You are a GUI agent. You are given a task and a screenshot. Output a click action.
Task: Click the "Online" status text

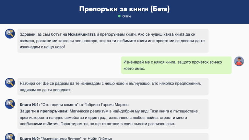tap(126, 16)
